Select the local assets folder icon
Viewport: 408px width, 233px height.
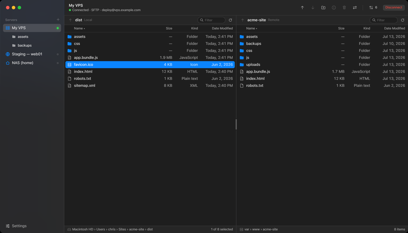pos(69,37)
